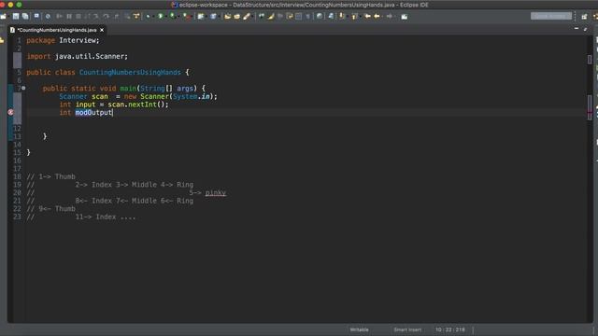
Task: Click the Writable status entry
Action: click(359, 329)
